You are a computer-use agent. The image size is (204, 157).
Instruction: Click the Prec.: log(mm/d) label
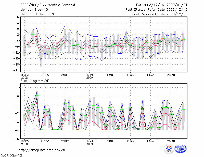pyautogui.click(x=35, y=81)
